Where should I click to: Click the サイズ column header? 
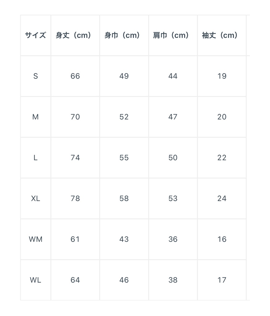point(35,35)
